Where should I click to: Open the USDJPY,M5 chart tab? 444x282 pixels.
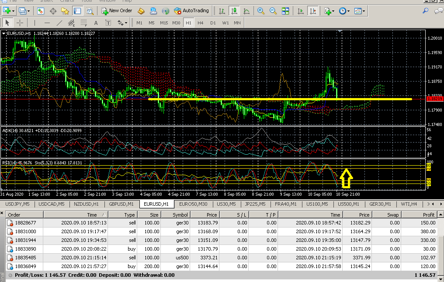(x=17, y=204)
